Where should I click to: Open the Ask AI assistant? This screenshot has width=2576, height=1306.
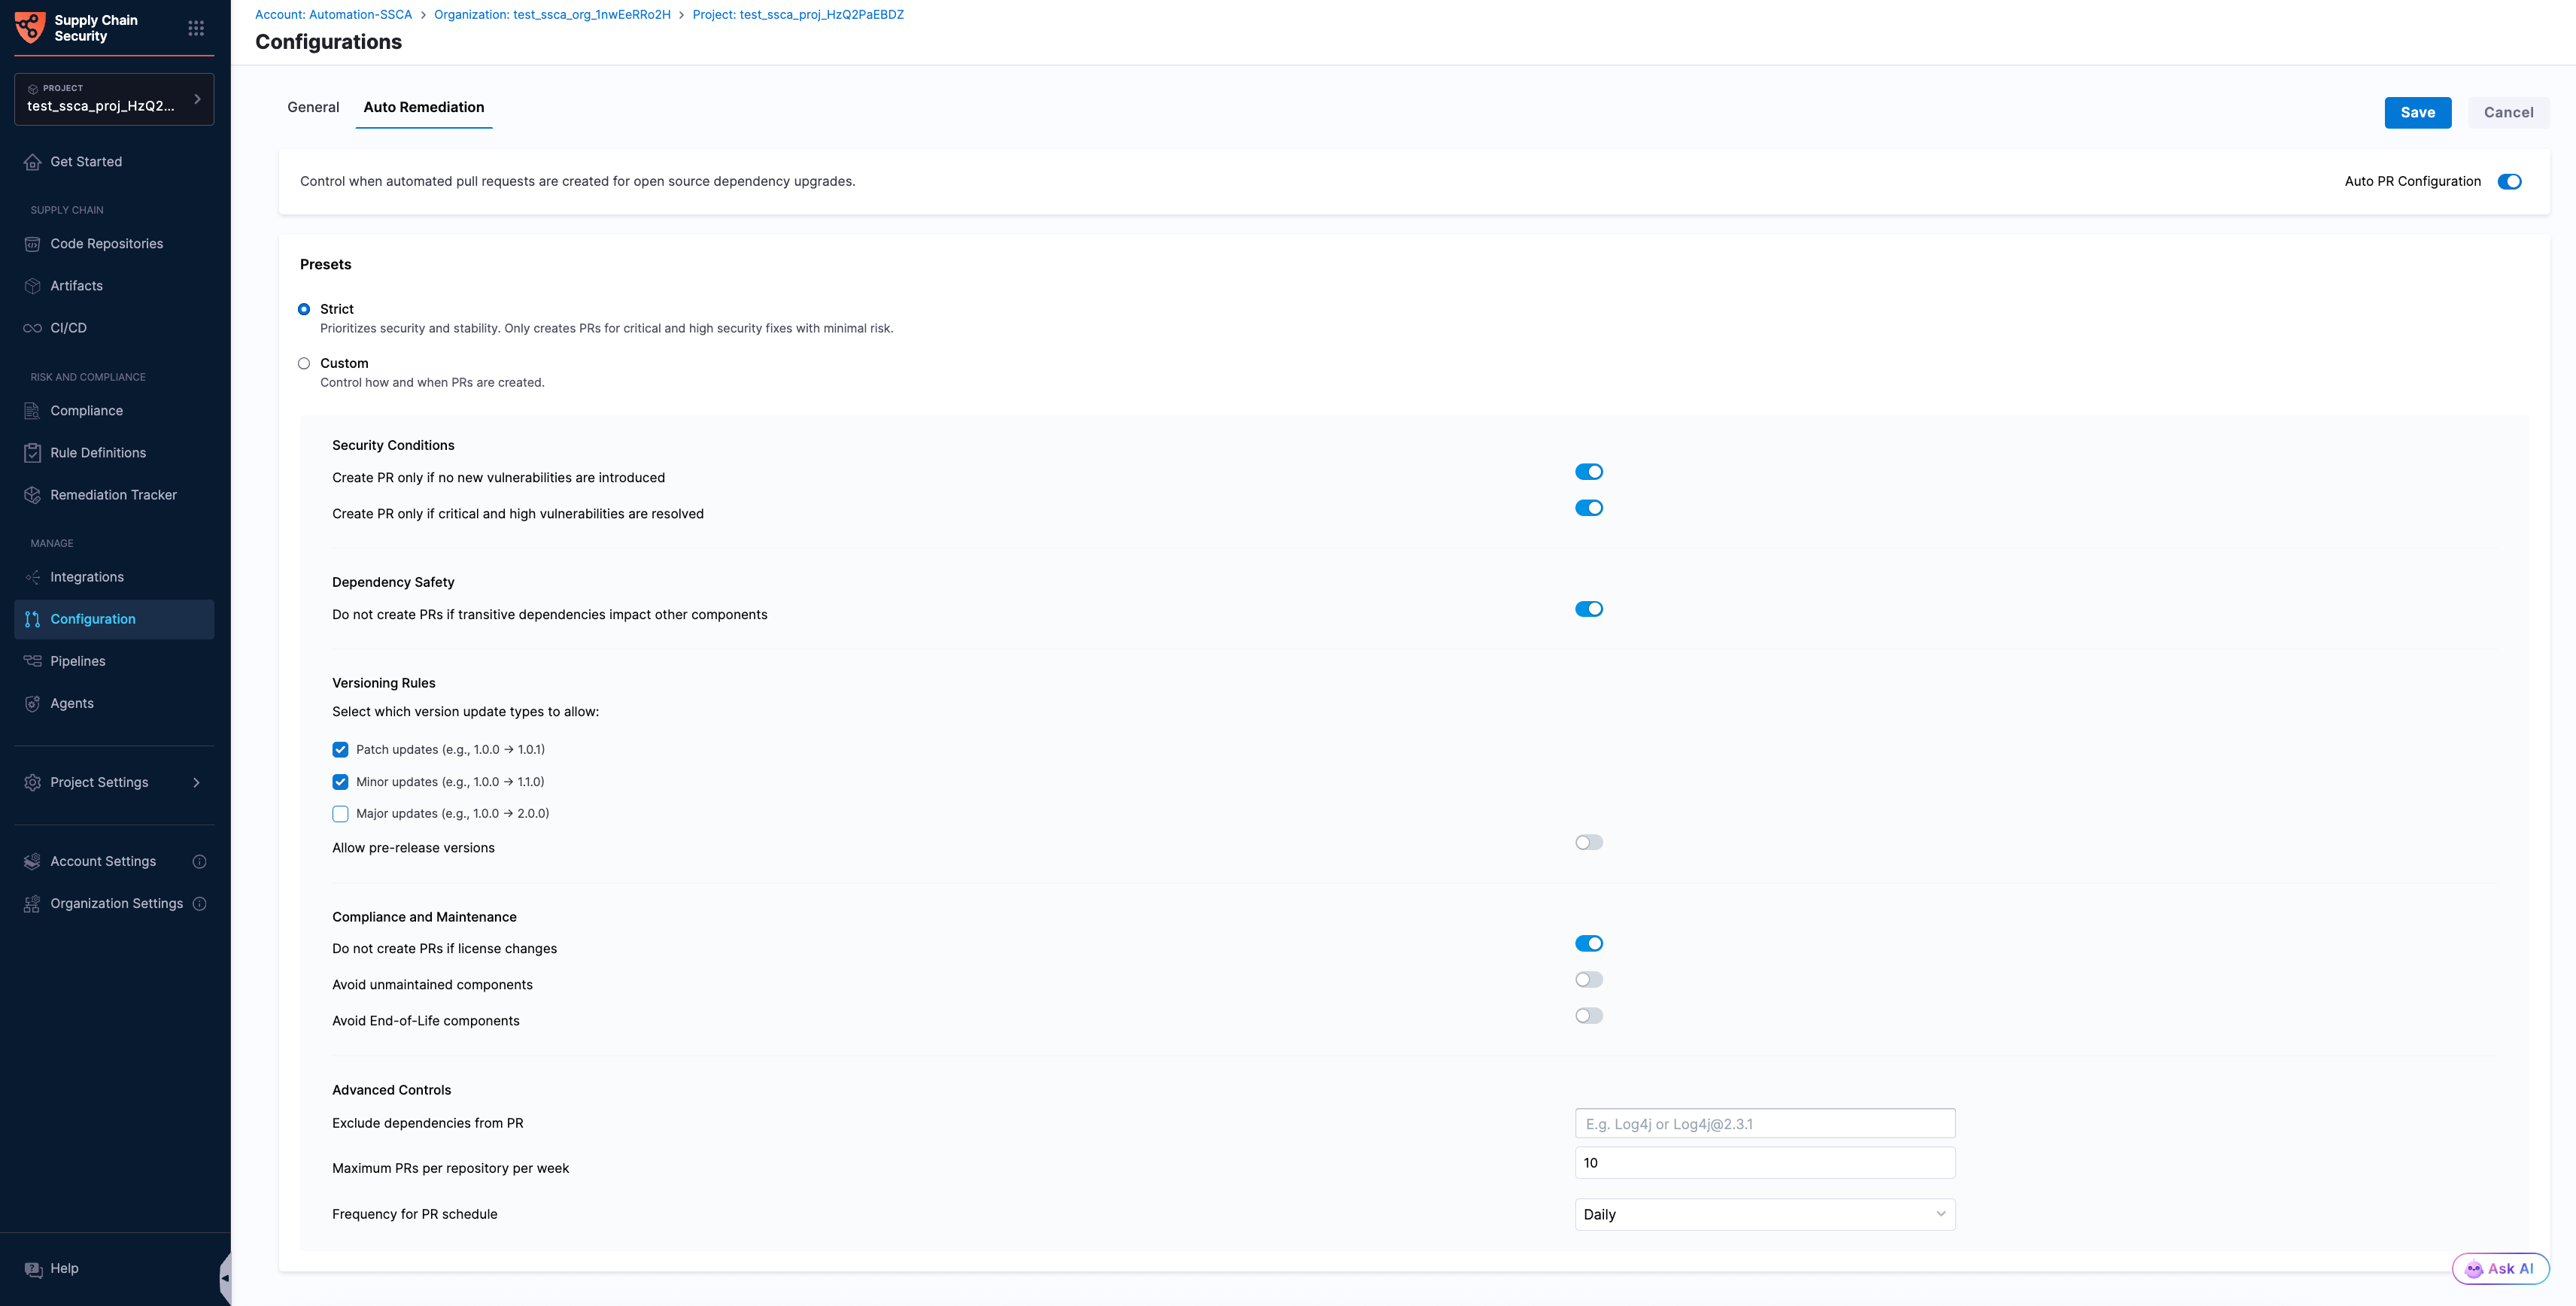click(2499, 1268)
